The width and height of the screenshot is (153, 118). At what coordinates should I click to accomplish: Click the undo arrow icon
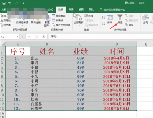pos(10,3)
